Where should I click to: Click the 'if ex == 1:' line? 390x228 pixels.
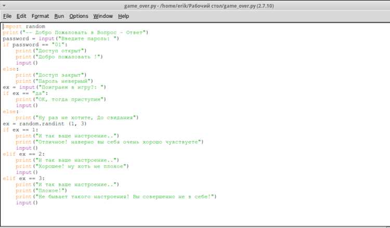pyautogui.click(x=20, y=130)
